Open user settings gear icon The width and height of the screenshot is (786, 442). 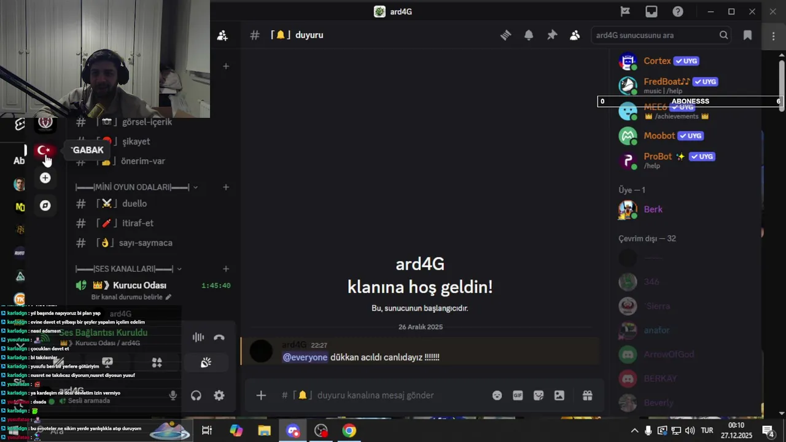pyautogui.click(x=219, y=395)
